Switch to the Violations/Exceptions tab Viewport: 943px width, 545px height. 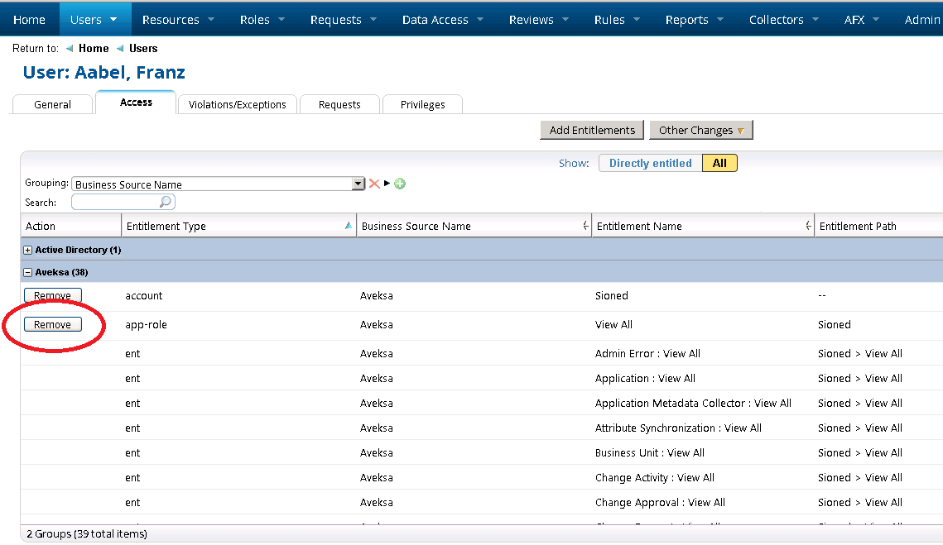click(x=237, y=104)
